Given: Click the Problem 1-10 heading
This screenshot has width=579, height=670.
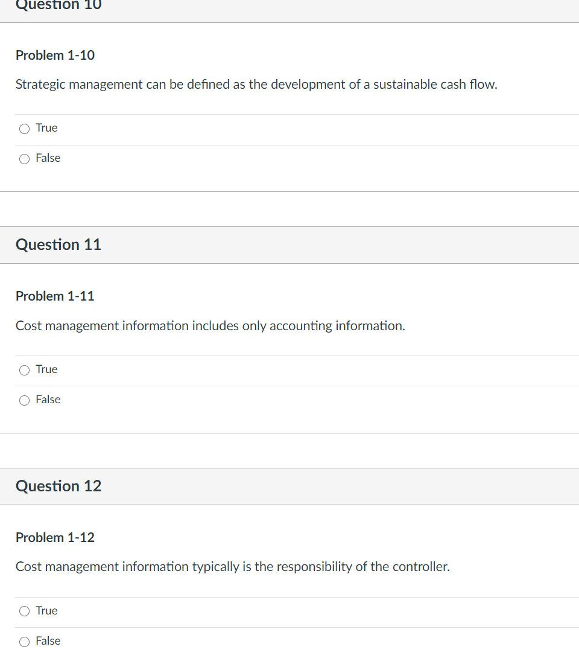Looking at the screenshot, I should [x=55, y=55].
